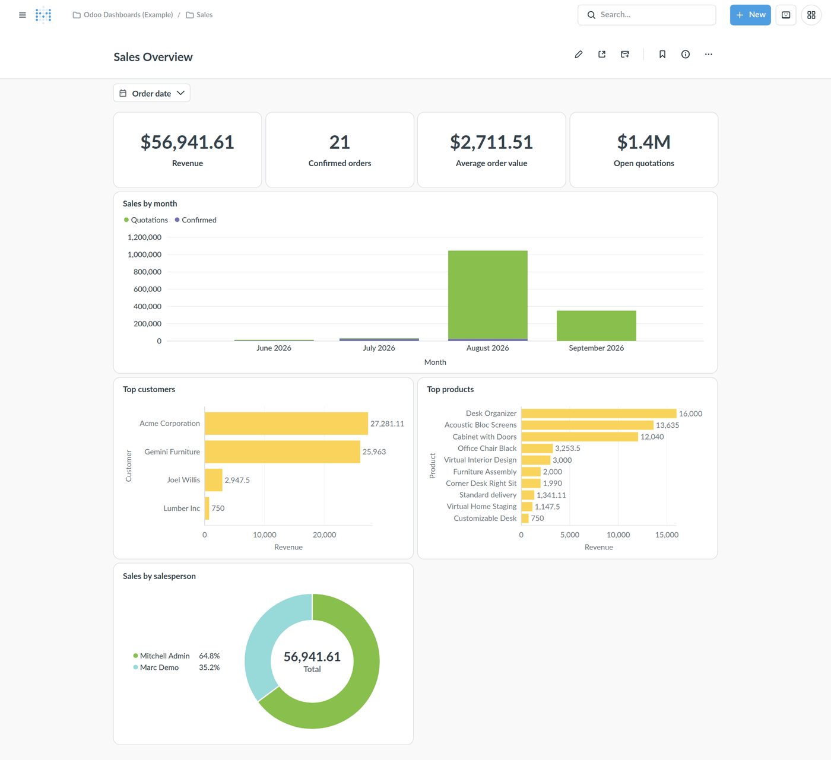Select the Gemini Furniture revenue bar
831x760 pixels.
pyautogui.click(x=283, y=451)
